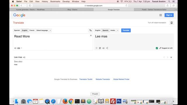Screen dimensions: 187x105
Task: Switch to the Ajustes generales WordPress tab
Action: coord(30,10)
